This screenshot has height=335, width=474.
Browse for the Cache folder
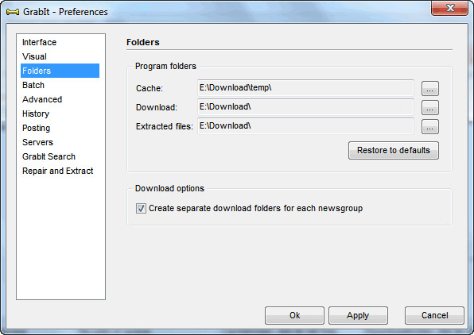coord(430,88)
